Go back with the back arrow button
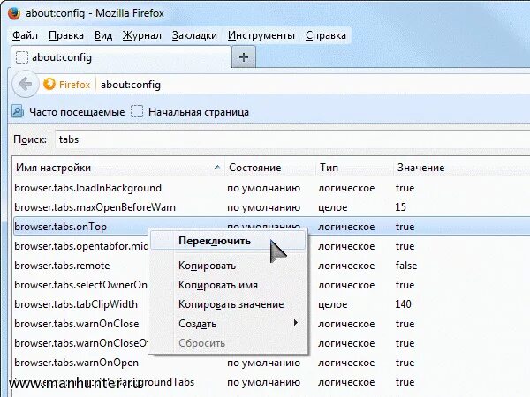The height and width of the screenshot is (397, 530). pos(25,84)
